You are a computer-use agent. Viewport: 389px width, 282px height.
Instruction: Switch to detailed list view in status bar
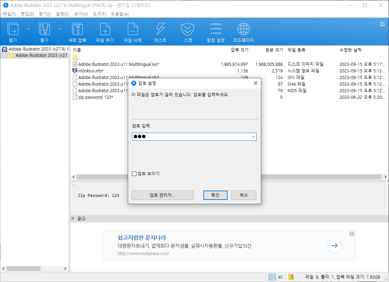tap(272, 276)
